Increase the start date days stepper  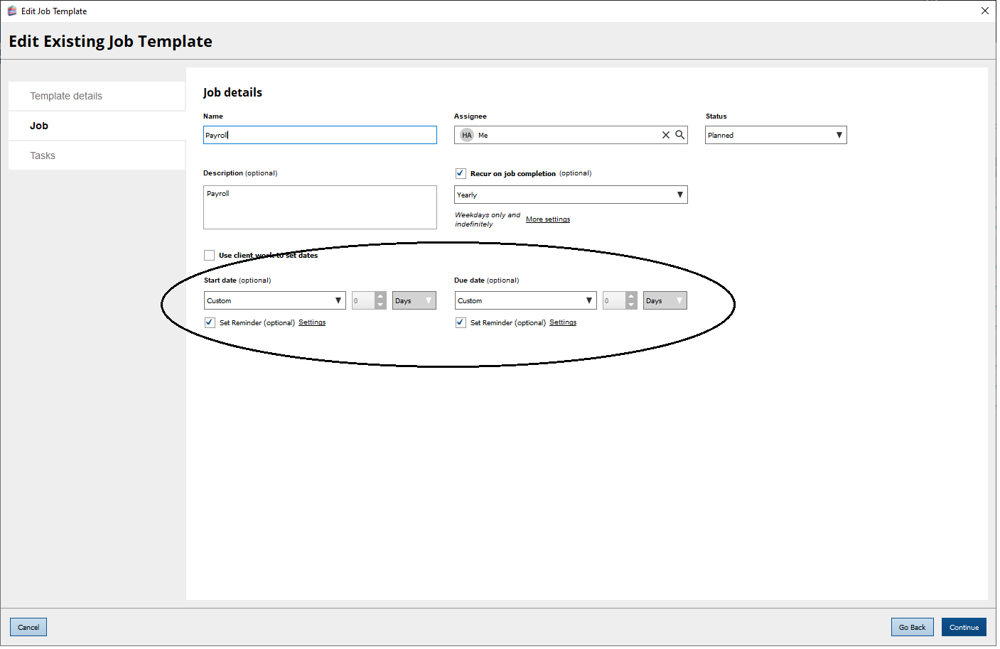tap(380, 296)
